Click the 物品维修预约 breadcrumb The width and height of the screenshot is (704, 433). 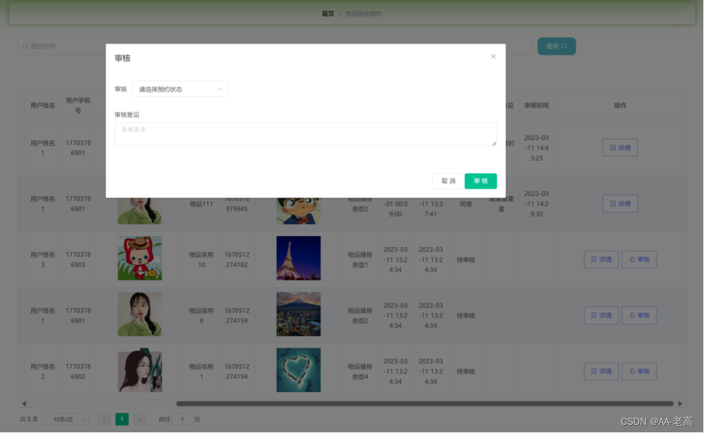[363, 14]
